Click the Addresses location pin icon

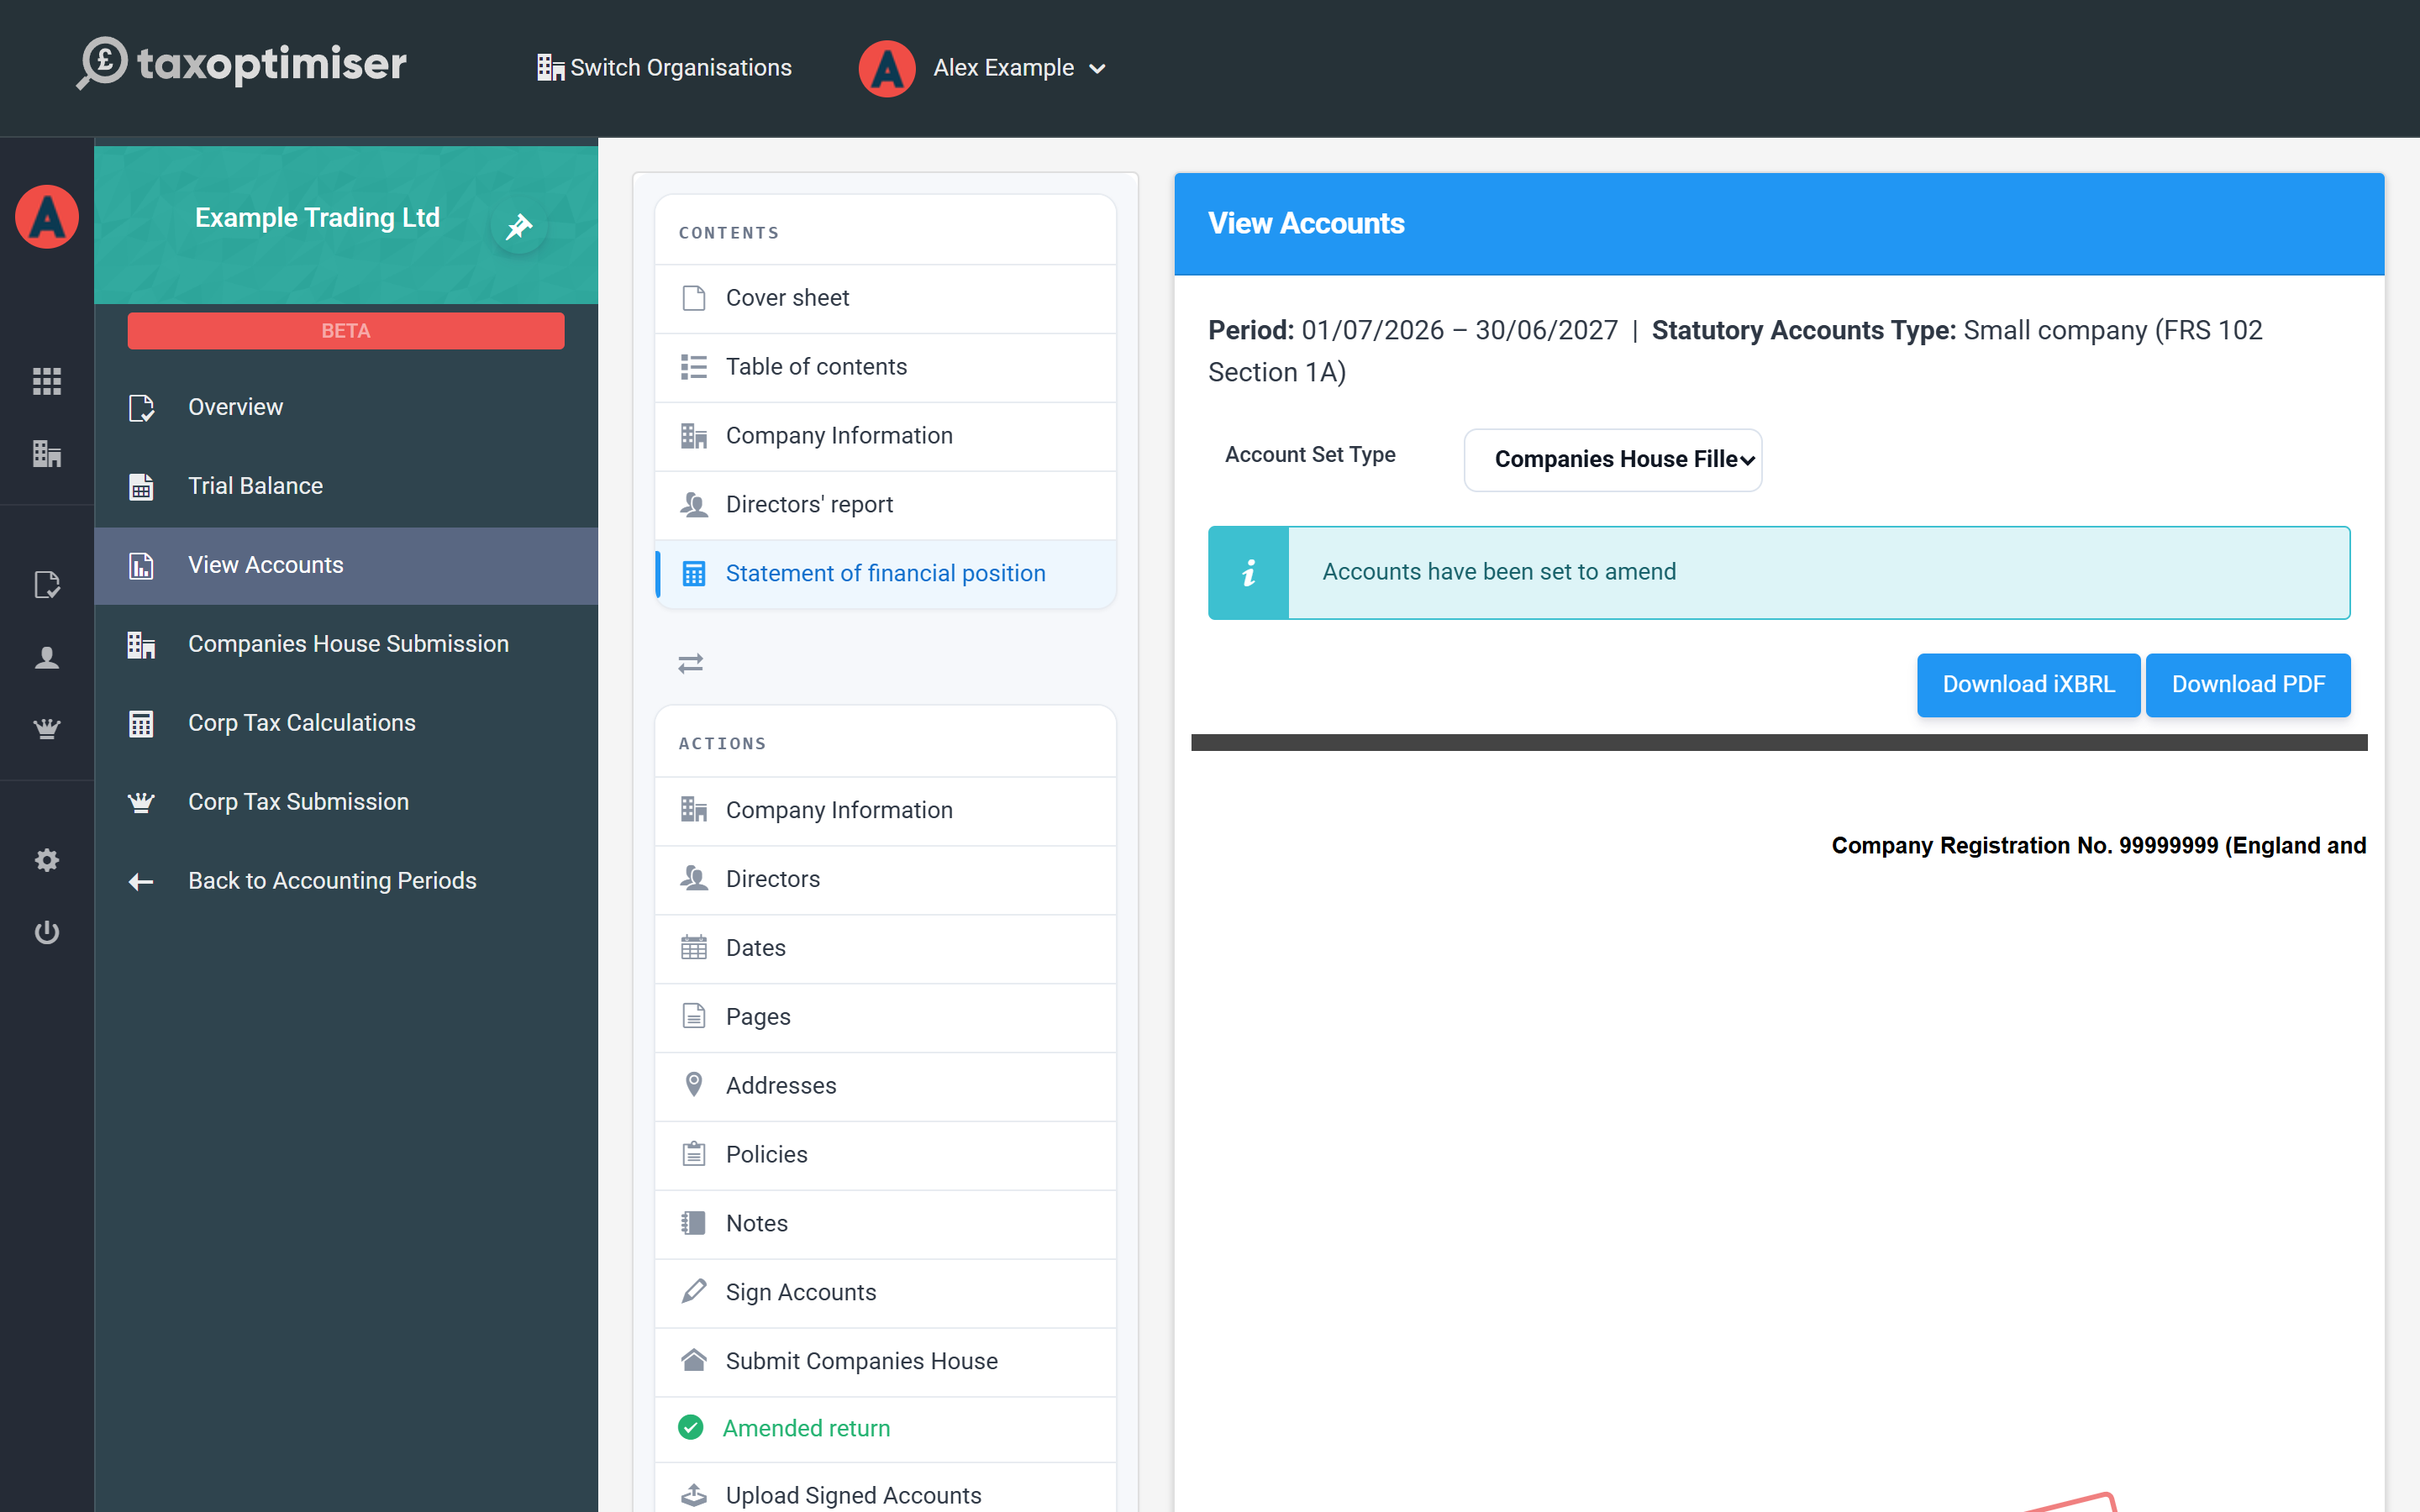coord(694,1084)
